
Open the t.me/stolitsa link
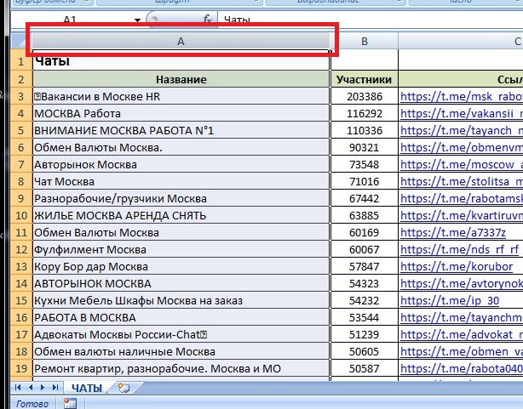pos(462,181)
